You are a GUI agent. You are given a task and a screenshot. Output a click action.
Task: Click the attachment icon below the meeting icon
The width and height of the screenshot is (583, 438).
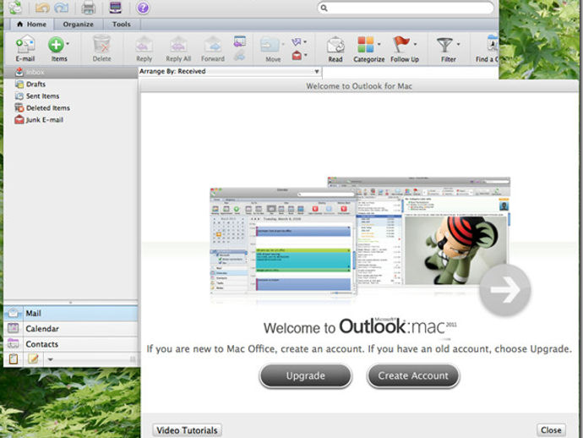[x=240, y=56]
